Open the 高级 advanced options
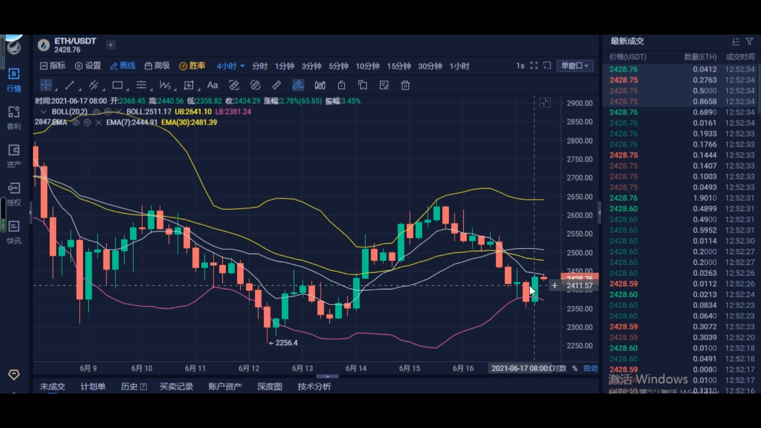The width and height of the screenshot is (761, 428). tap(157, 66)
